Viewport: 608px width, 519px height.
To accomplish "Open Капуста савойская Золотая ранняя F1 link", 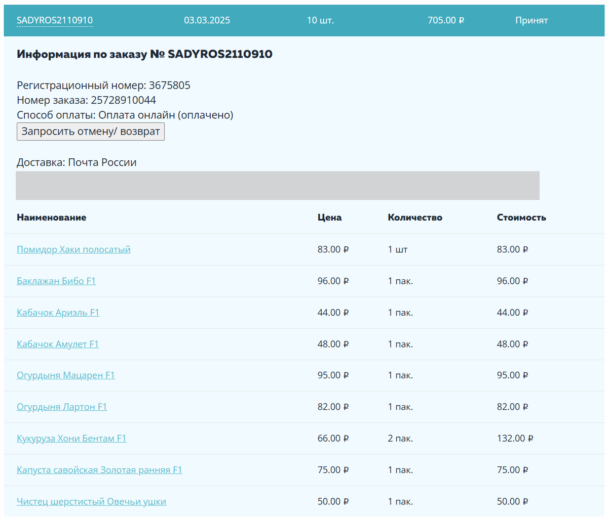I will click(x=99, y=470).
